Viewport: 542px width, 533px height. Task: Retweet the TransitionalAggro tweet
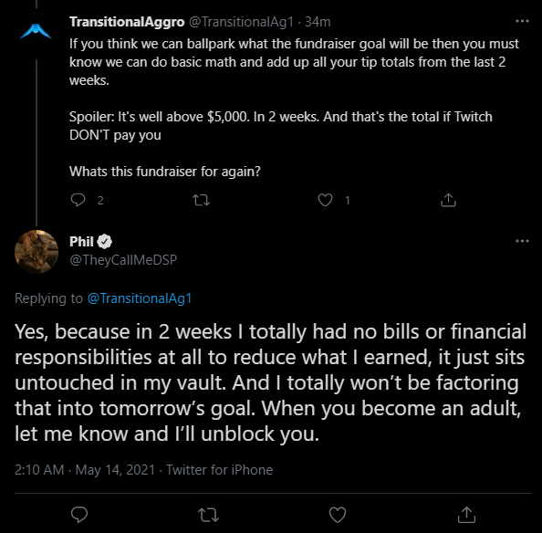(x=201, y=200)
